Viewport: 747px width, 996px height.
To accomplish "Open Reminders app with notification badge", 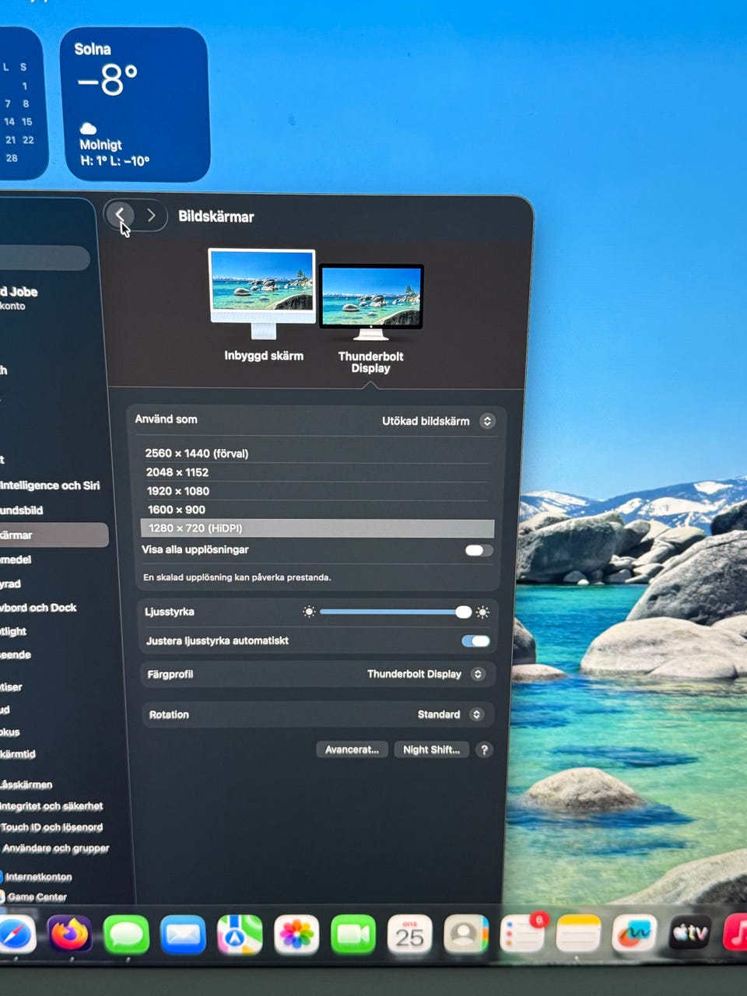I will tap(522, 935).
